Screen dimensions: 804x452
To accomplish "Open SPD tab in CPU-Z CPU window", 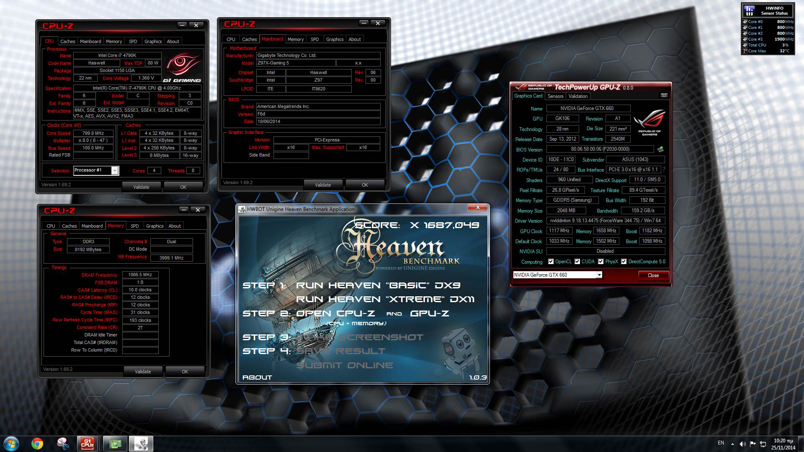I will point(133,41).
